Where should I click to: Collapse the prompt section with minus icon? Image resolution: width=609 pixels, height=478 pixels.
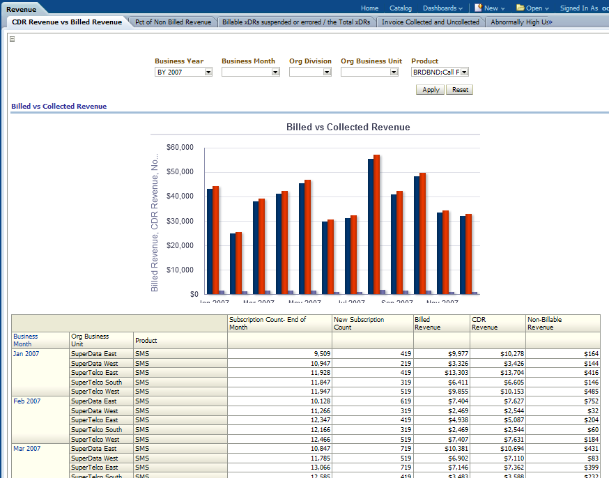[13, 39]
